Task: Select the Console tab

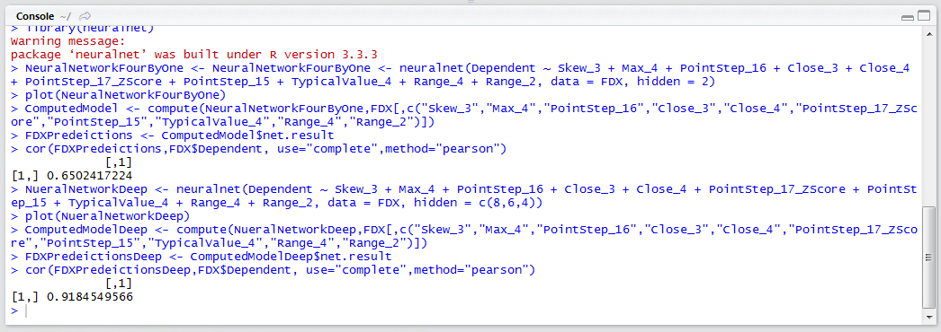Action: 35,15
